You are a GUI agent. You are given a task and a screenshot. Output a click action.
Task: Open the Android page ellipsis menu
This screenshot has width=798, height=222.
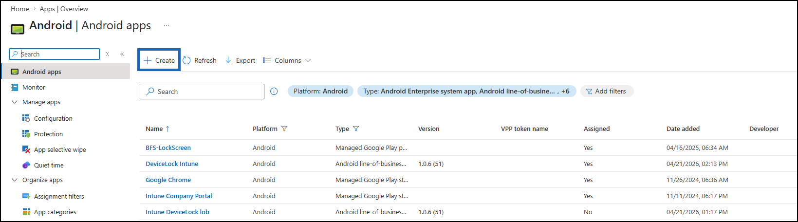(x=167, y=25)
